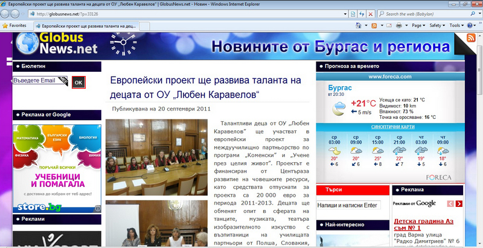Click the Back navigation arrow
The image size is (483, 248).
tap(5, 14)
